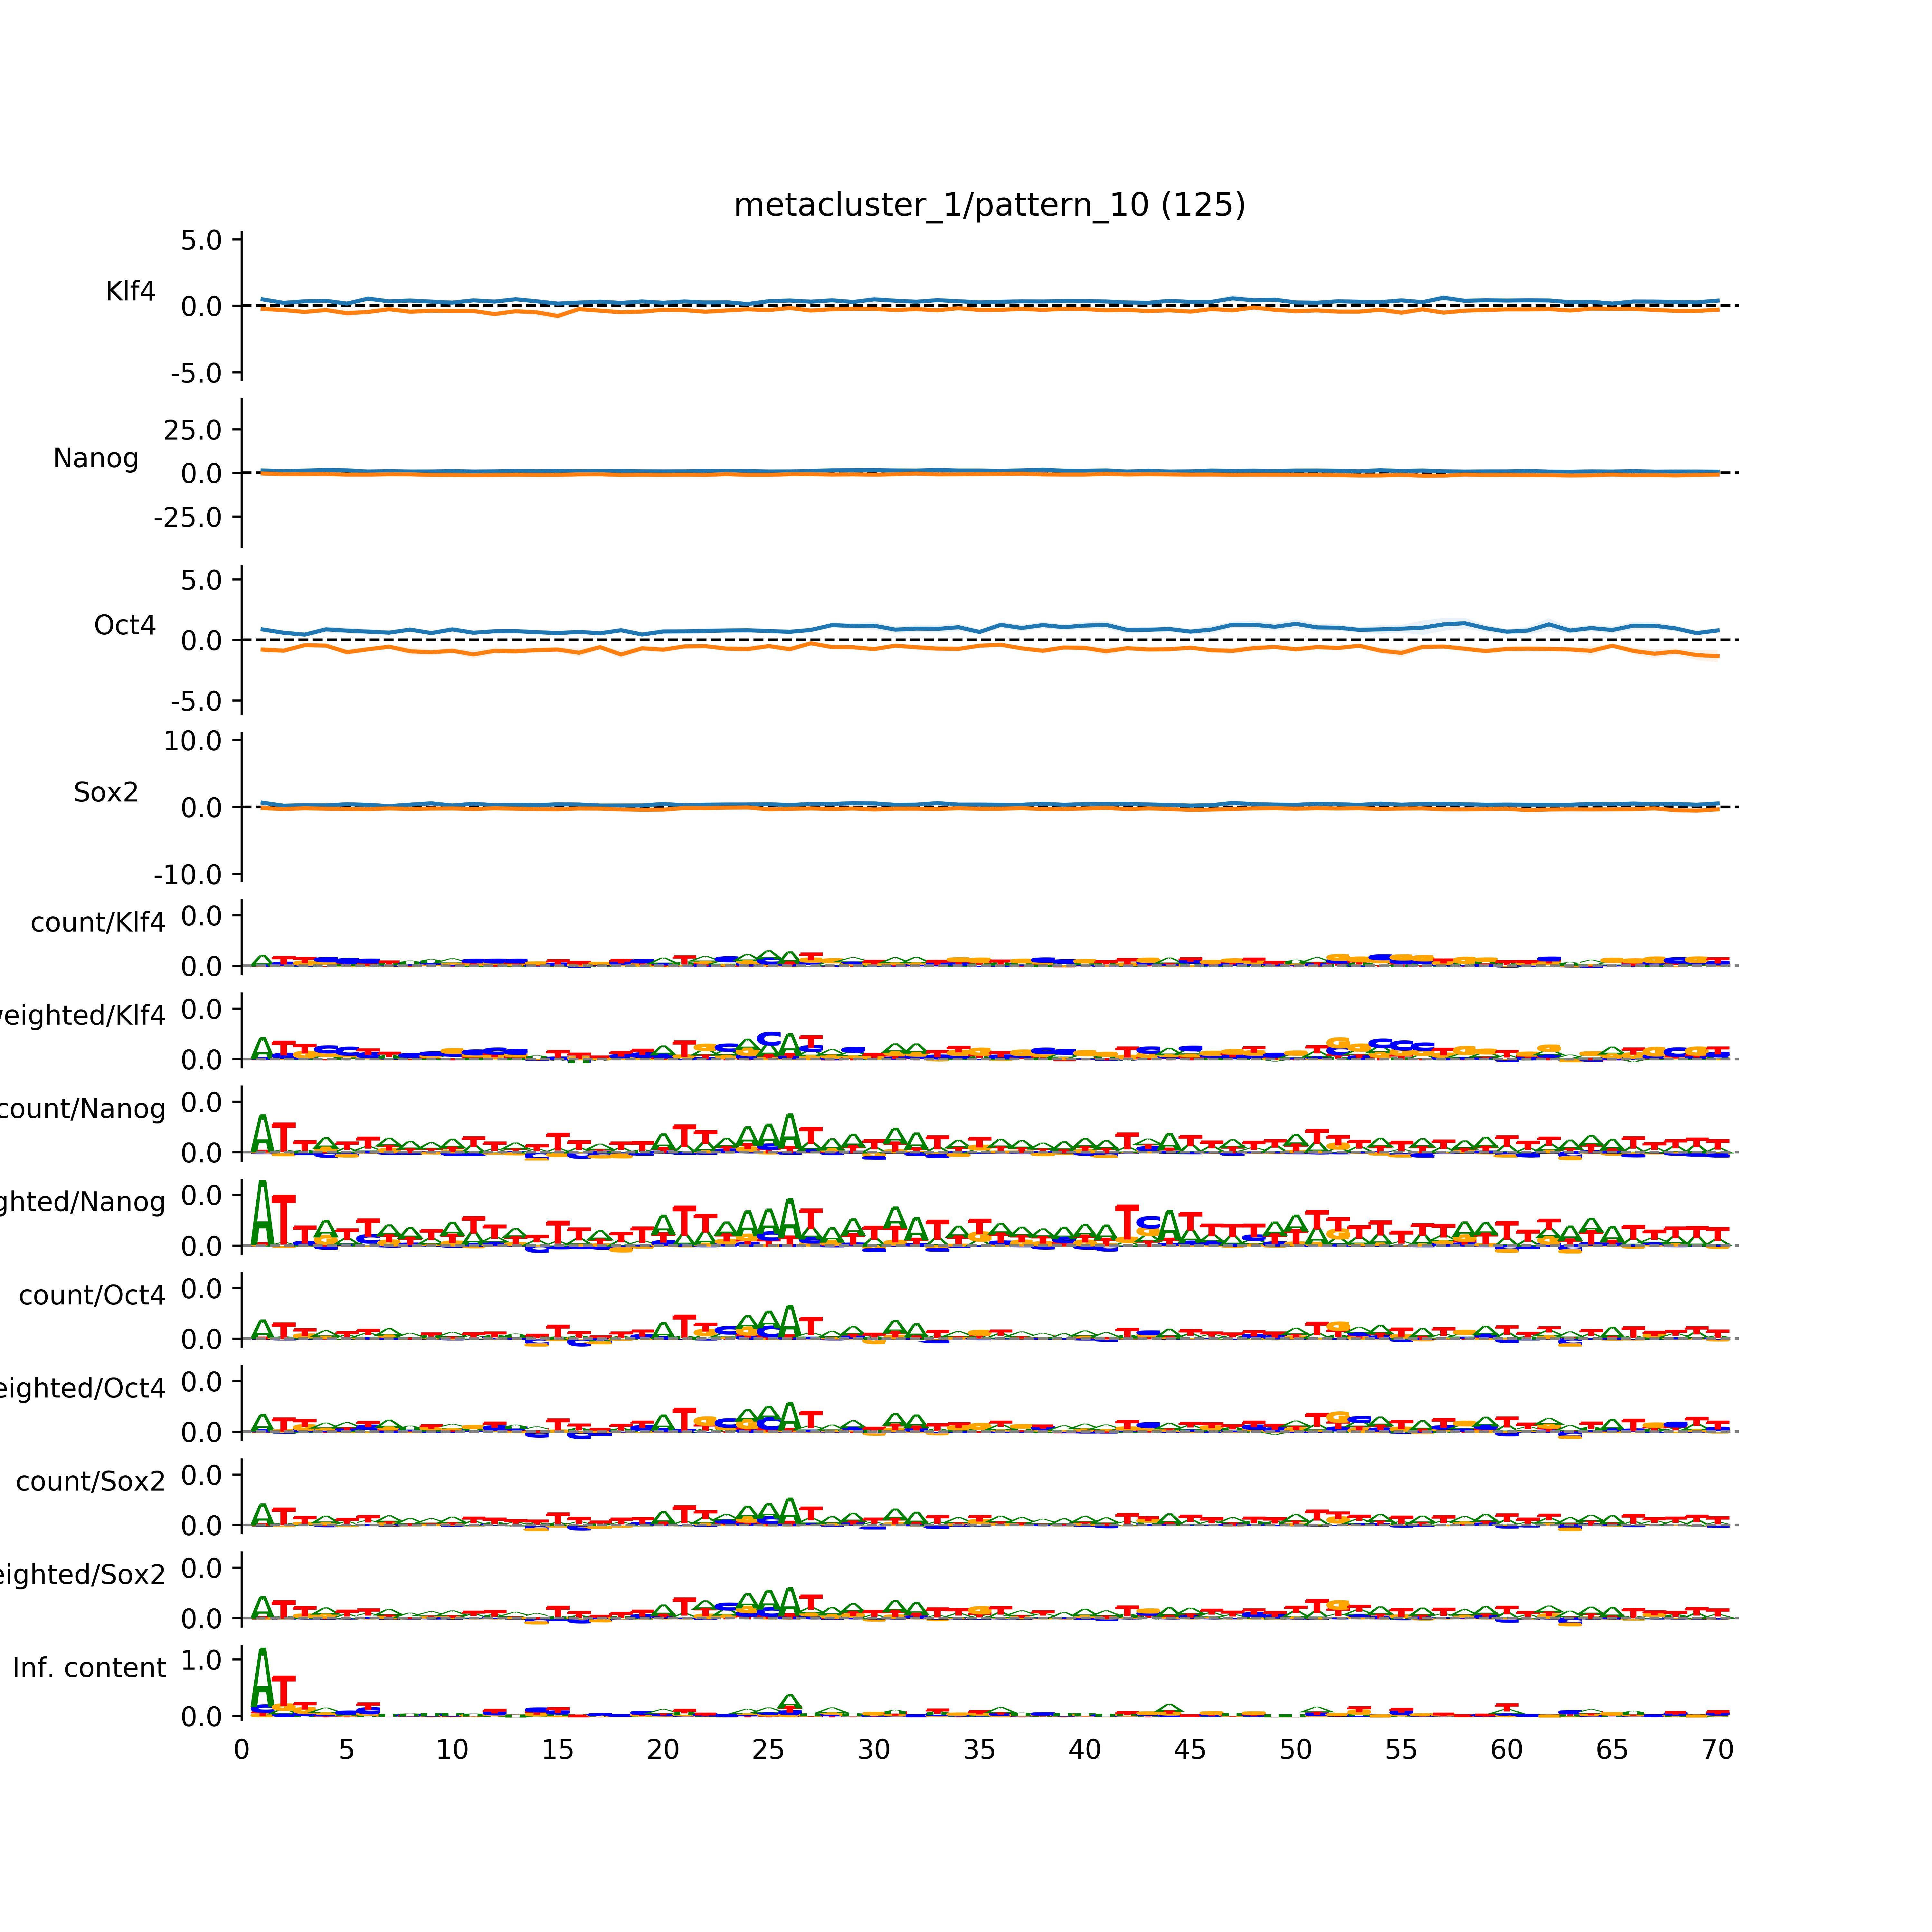Click the Sox2 profile row label

pyautogui.click(x=106, y=792)
